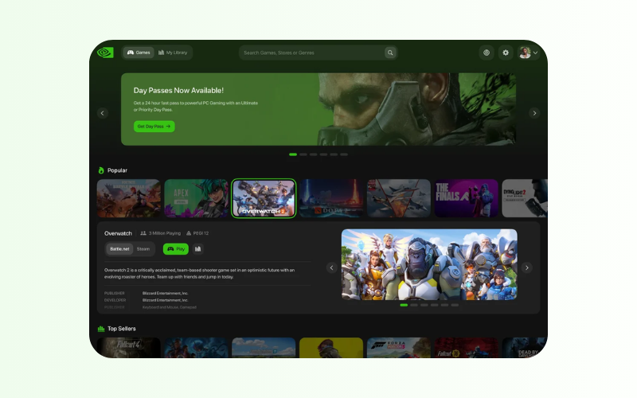637x398 pixels.
Task: Expand the profile dropdown chevron
Action: click(x=535, y=53)
